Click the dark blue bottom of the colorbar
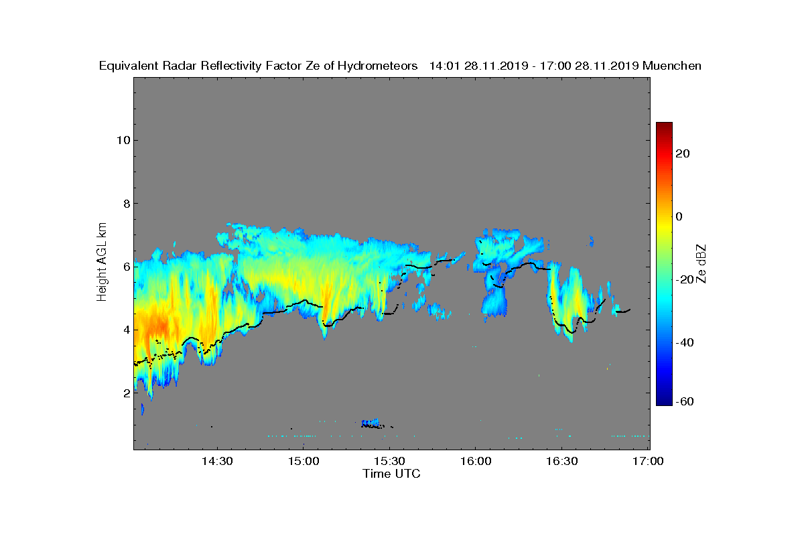Screen dimensions: 804x536 (664, 401)
